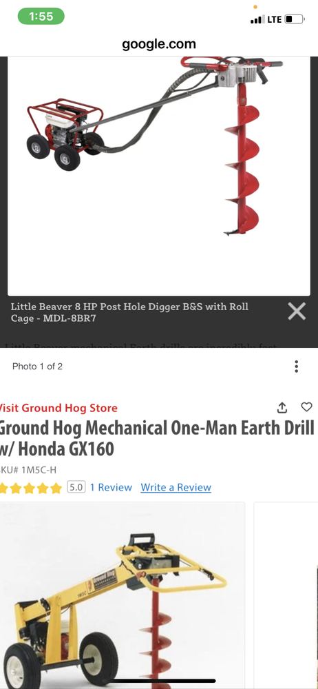Open the yellow Ground Hog earth drill photo

pyautogui.click(x=123, y=595)
